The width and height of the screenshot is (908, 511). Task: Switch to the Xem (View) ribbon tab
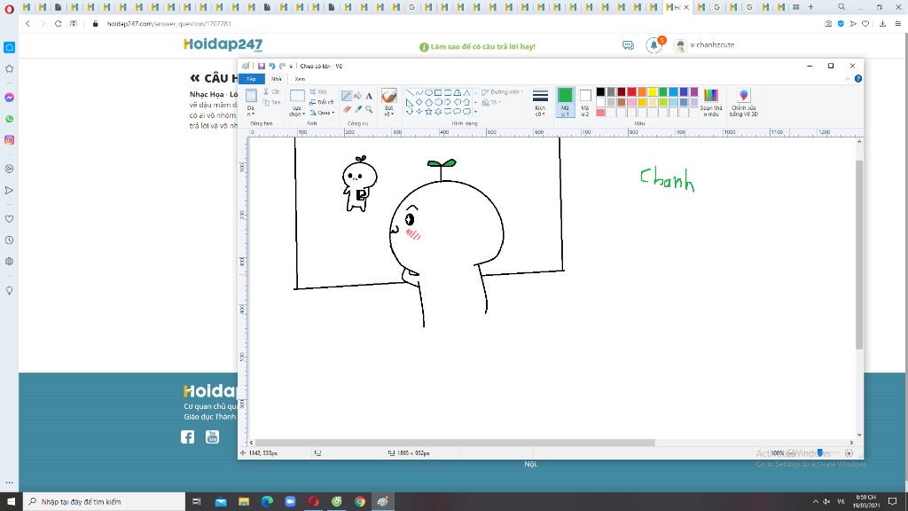pyautogui.click(x=300, y=79)
